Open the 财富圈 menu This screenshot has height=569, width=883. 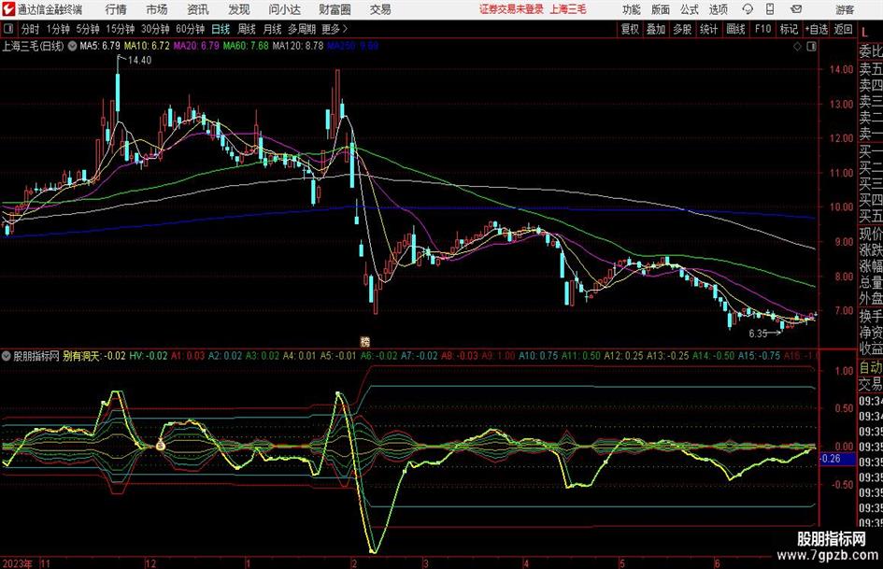click(335, 9)
